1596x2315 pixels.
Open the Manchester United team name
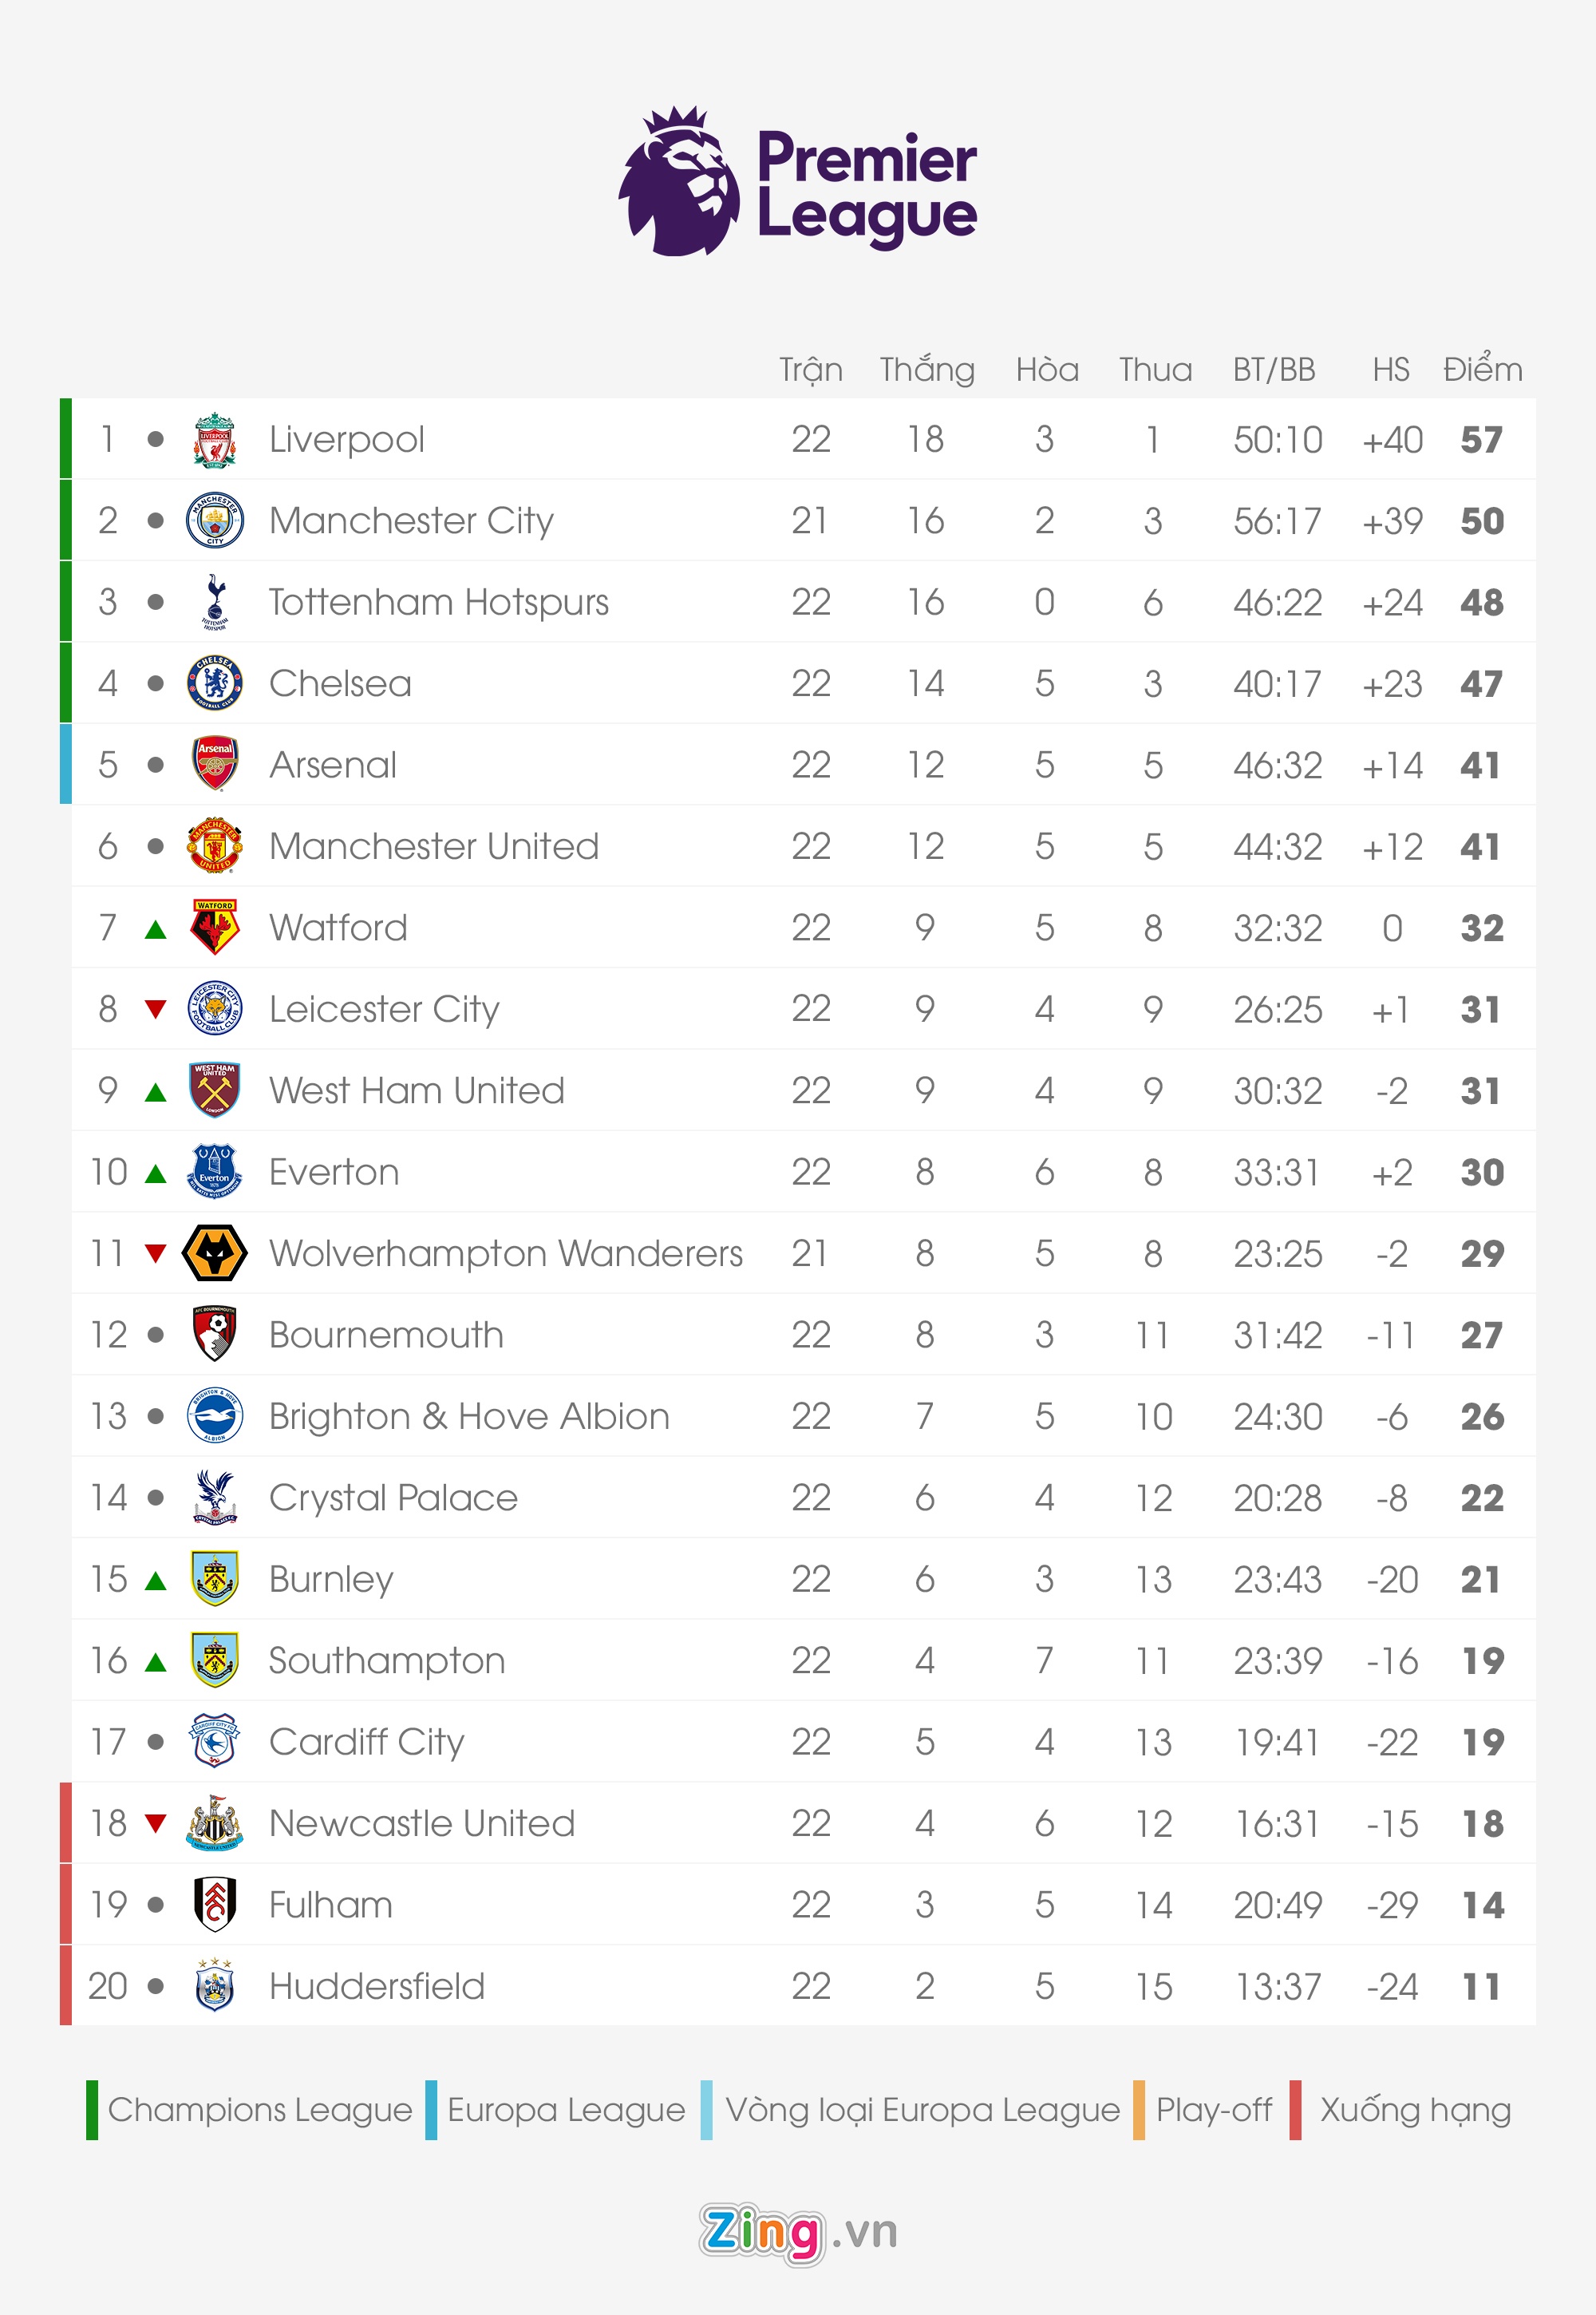(434, 846)
